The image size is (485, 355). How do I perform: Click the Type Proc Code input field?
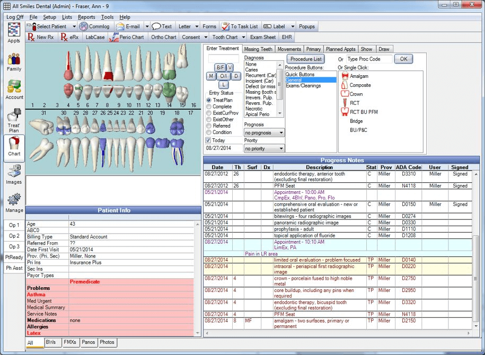[369, 59]
